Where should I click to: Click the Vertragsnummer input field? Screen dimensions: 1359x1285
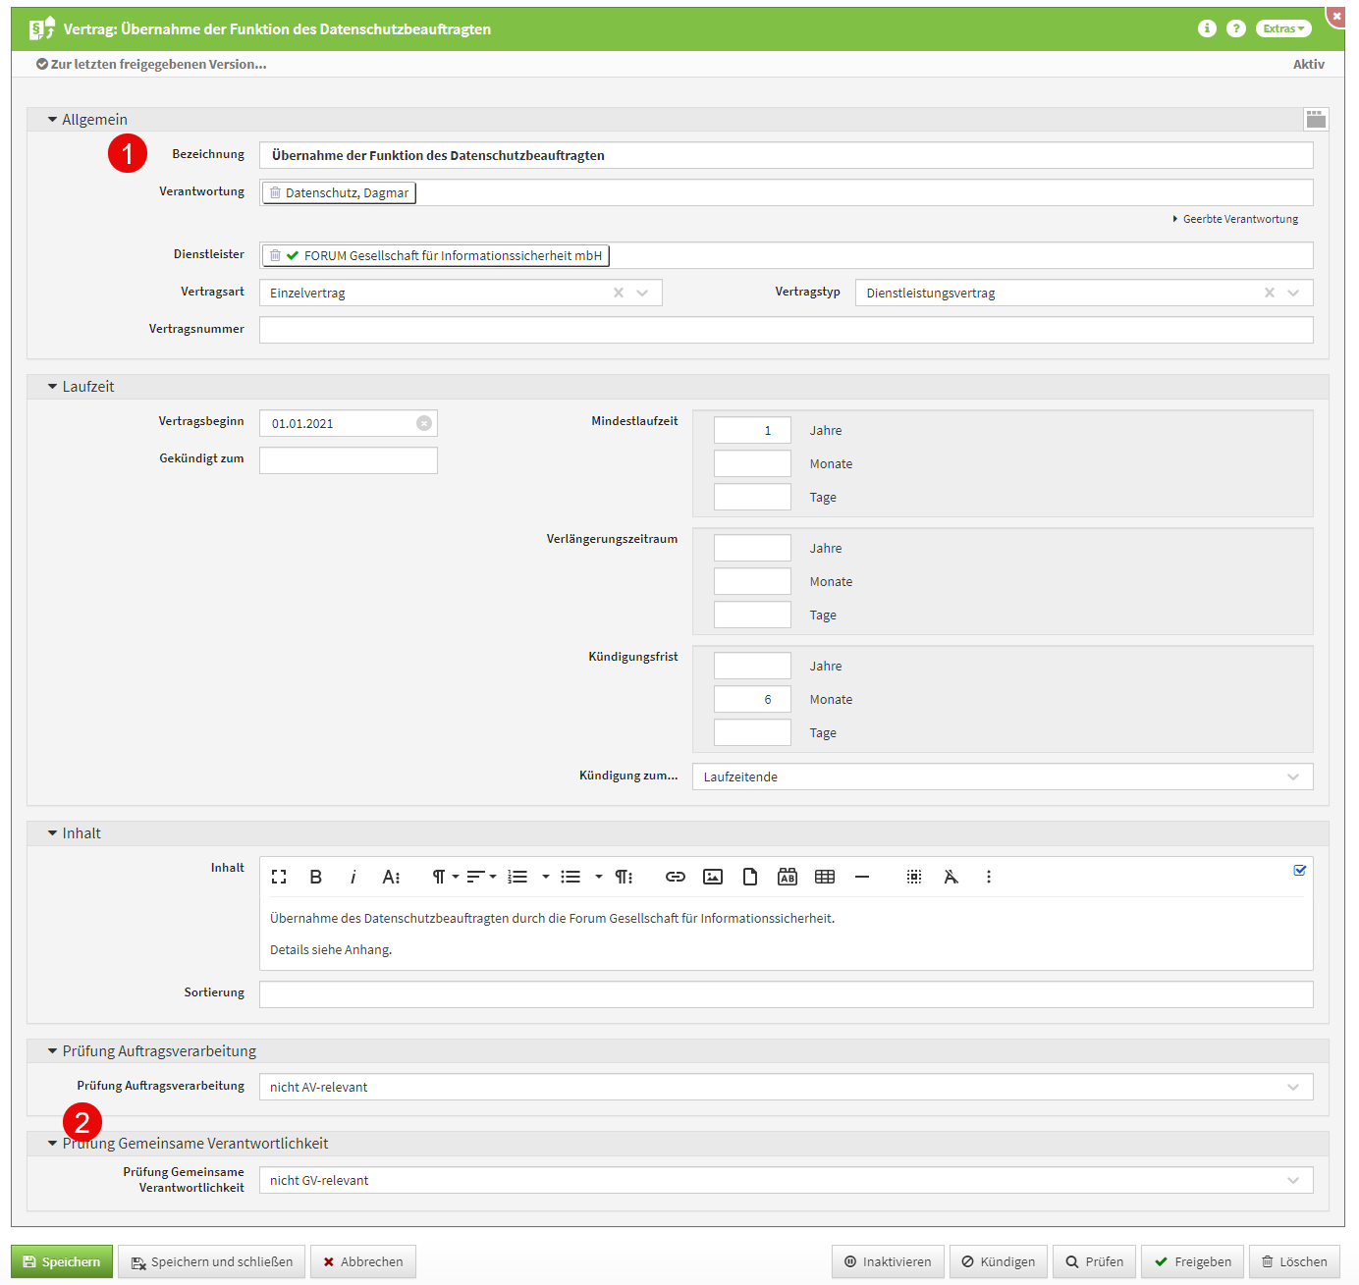pyautogui.click(x=786, y=330)
